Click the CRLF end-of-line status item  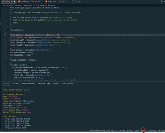coord(143,131)
